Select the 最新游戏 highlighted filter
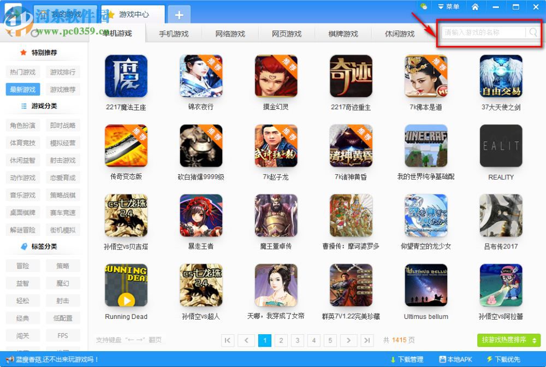546x367 pixels. click(x=22, y=89)
